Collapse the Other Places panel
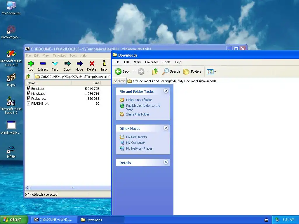Screen dimensions: 299x224 point(166,128)
